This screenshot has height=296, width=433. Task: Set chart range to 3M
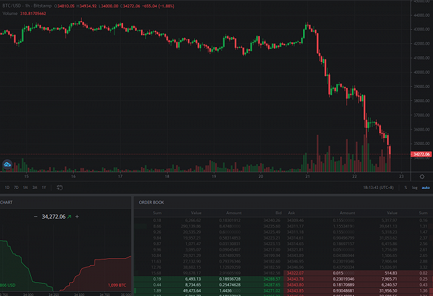(35, 188)
